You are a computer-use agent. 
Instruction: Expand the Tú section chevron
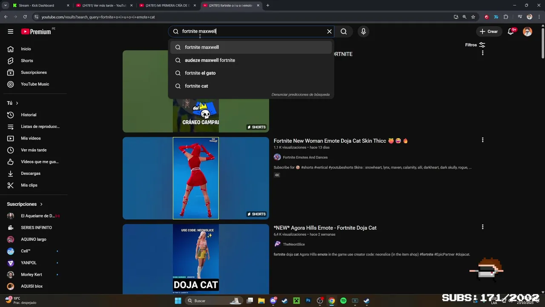pyautogui.click(x=17, y=103)
